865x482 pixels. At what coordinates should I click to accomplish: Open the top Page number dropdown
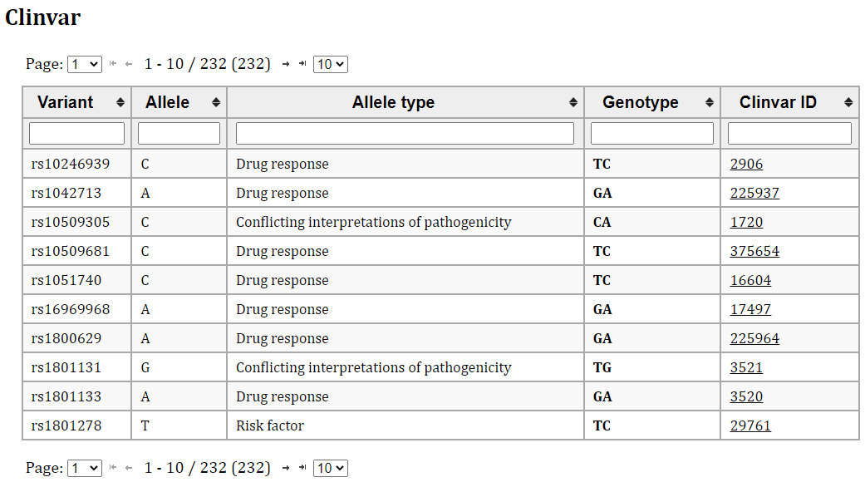(x=85, y=65)
